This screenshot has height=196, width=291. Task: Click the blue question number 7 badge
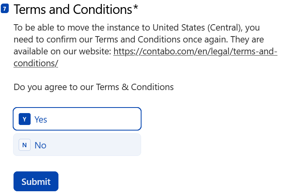[5, 9]
